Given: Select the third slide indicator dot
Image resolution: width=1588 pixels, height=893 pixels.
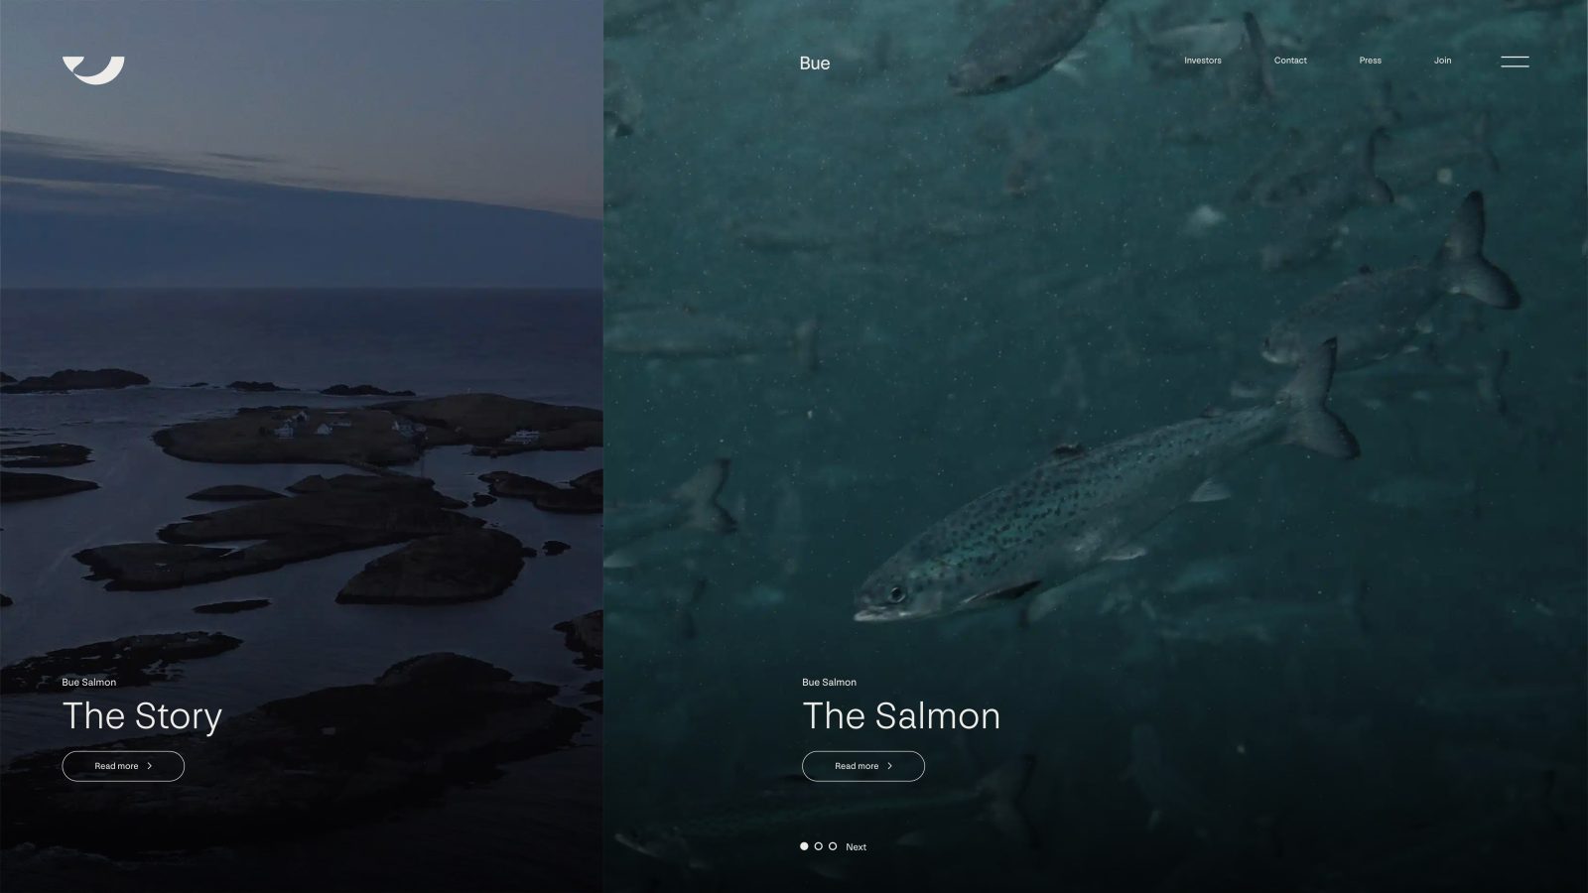Looking at the screenshot, I should point(833,846).
